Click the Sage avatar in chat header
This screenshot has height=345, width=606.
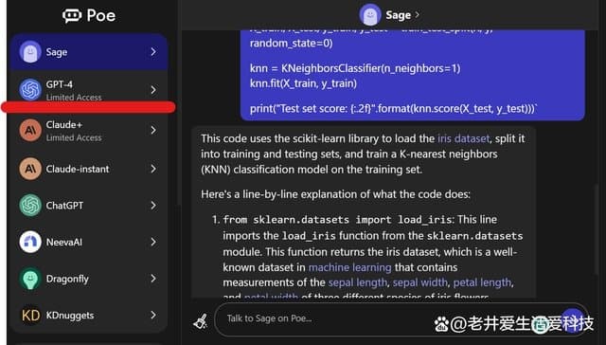pyautogui.click(x=370, y=15)
